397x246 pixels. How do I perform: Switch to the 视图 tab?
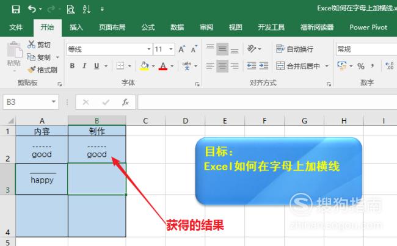236,27
